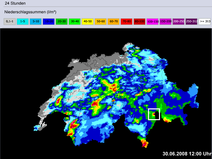Select the 150-200 purple-pink legend swatch
This screenshot has width=212, height=159.
[x=166, y=21]
